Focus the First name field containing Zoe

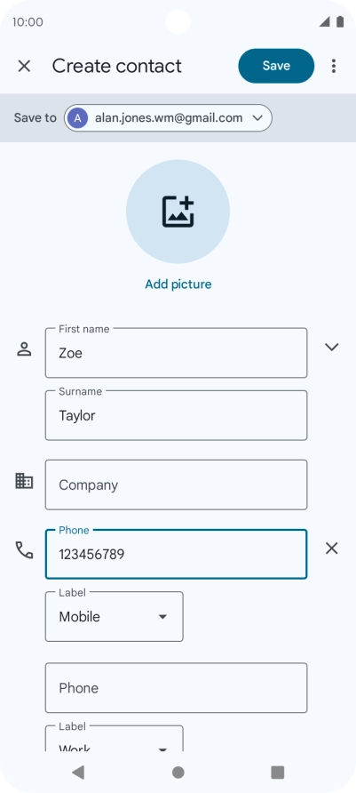tap(177, 353)
